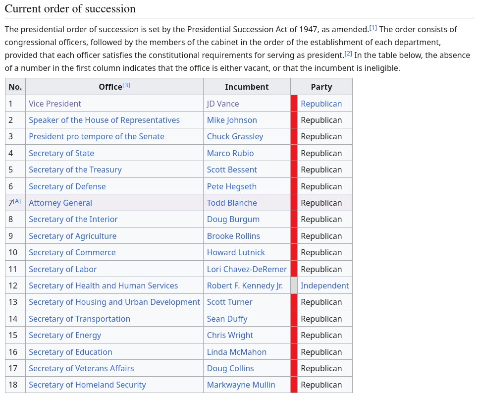Open the Sean Duffy article link
479x399 pixels.
coord(227,319)
